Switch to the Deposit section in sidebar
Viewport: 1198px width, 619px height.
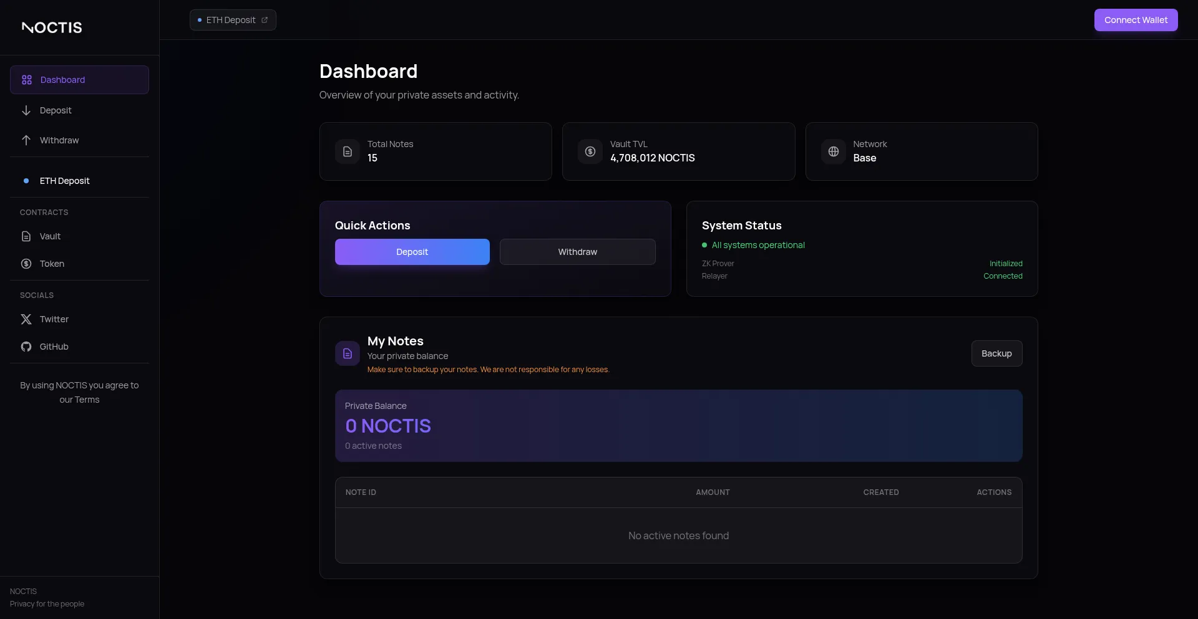click(x=55, y=110)
